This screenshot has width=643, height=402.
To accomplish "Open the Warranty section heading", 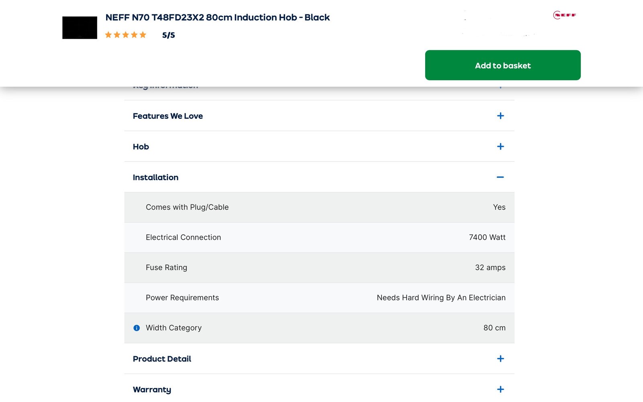I will pos(152,390).
